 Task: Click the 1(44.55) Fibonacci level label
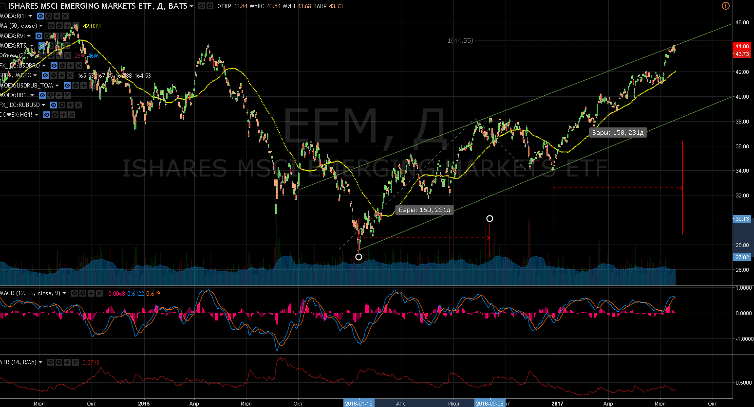(460, 40)
